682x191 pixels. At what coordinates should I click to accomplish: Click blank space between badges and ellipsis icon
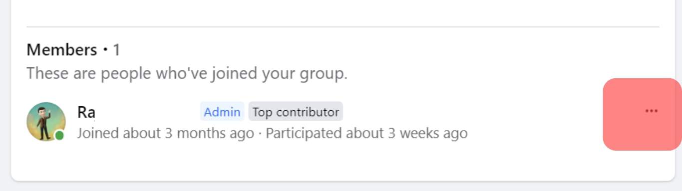pos(472,112)
